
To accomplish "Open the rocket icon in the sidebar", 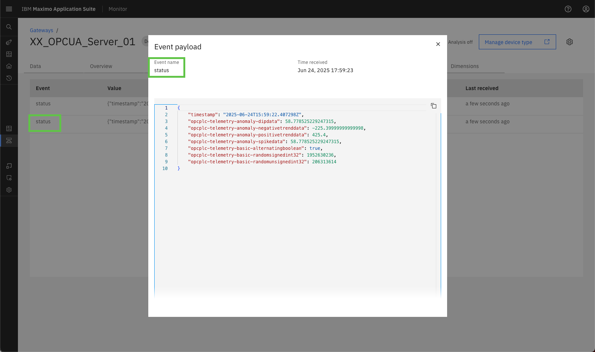I will pyautogui.click(x=9, y=42).
